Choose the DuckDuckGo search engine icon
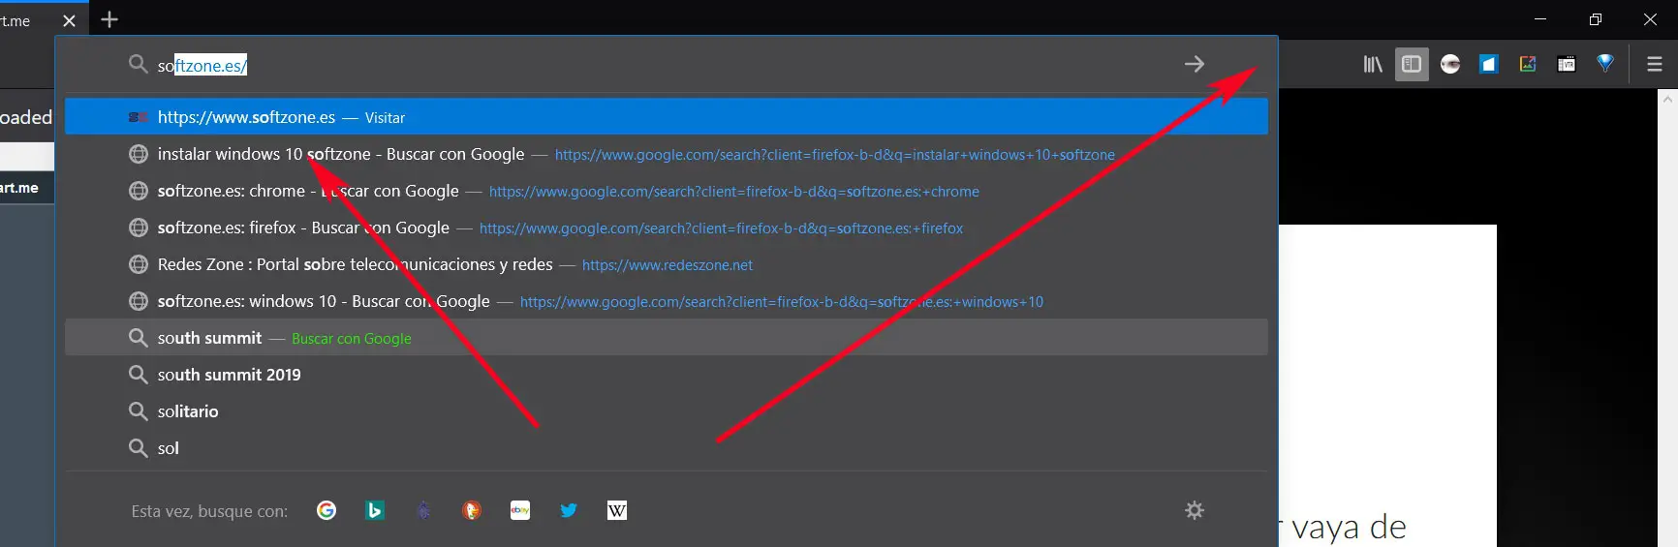This screenshot has width=1678, height=547. click(472, 510)
